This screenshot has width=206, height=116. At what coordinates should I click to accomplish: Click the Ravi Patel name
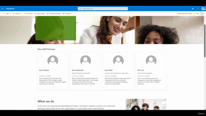(x=108, y=70)
